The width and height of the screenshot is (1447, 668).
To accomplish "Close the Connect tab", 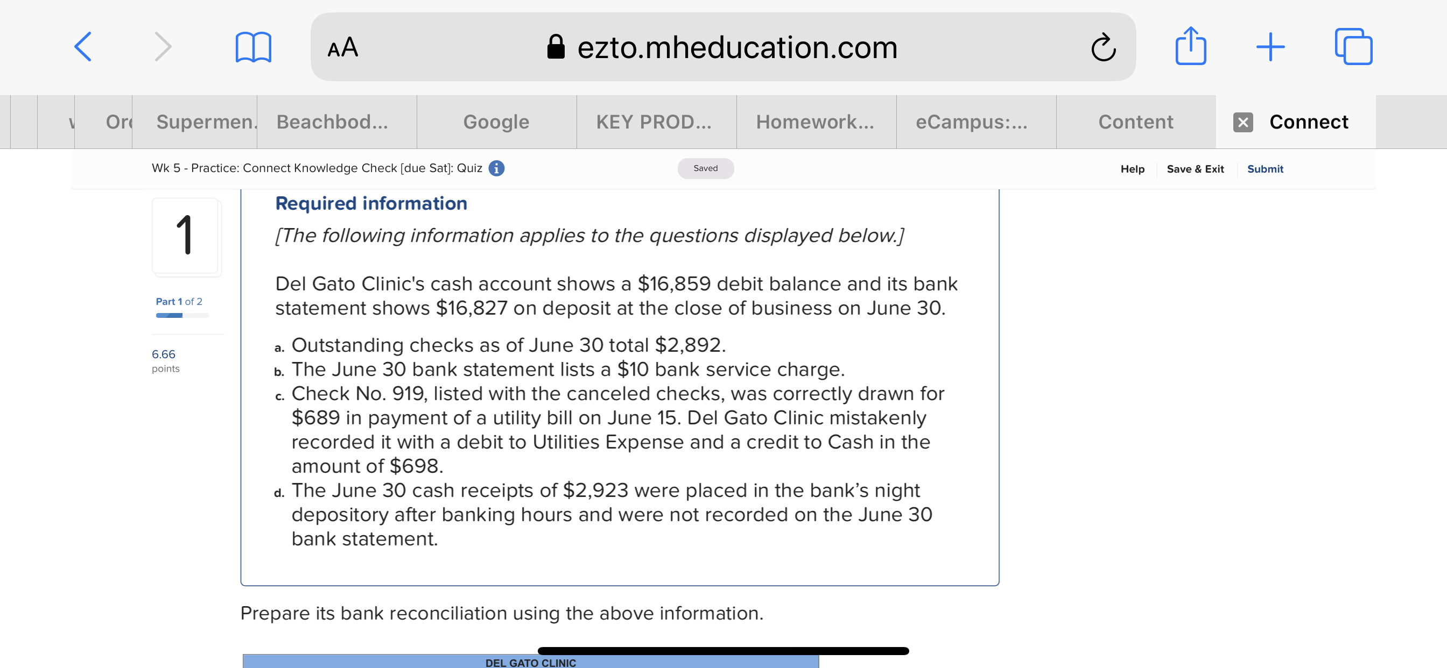I will [x=1242, y=123].
